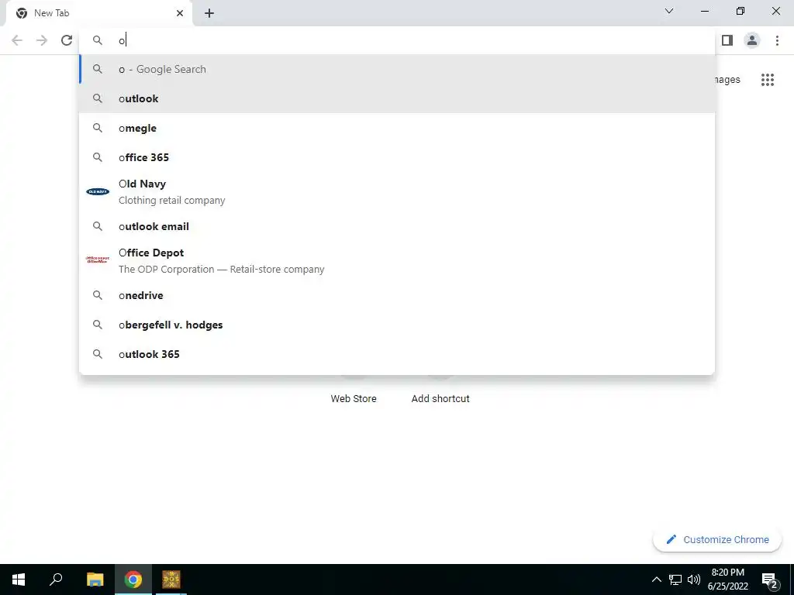
Task: Show hidden system tray icons
Action: pyautogui.click(x=656, y=580)
